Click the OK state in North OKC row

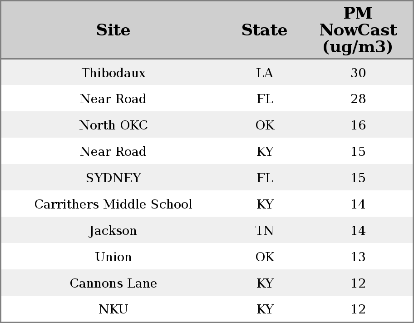[265, 125]
